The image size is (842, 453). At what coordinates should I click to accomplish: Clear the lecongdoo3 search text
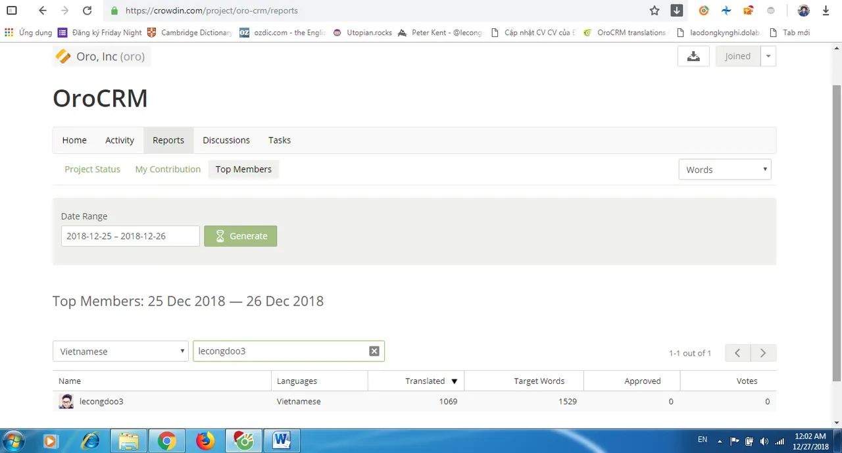point(374,351)
